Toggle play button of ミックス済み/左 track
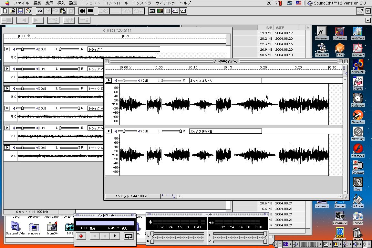 (x=109, y=80)
